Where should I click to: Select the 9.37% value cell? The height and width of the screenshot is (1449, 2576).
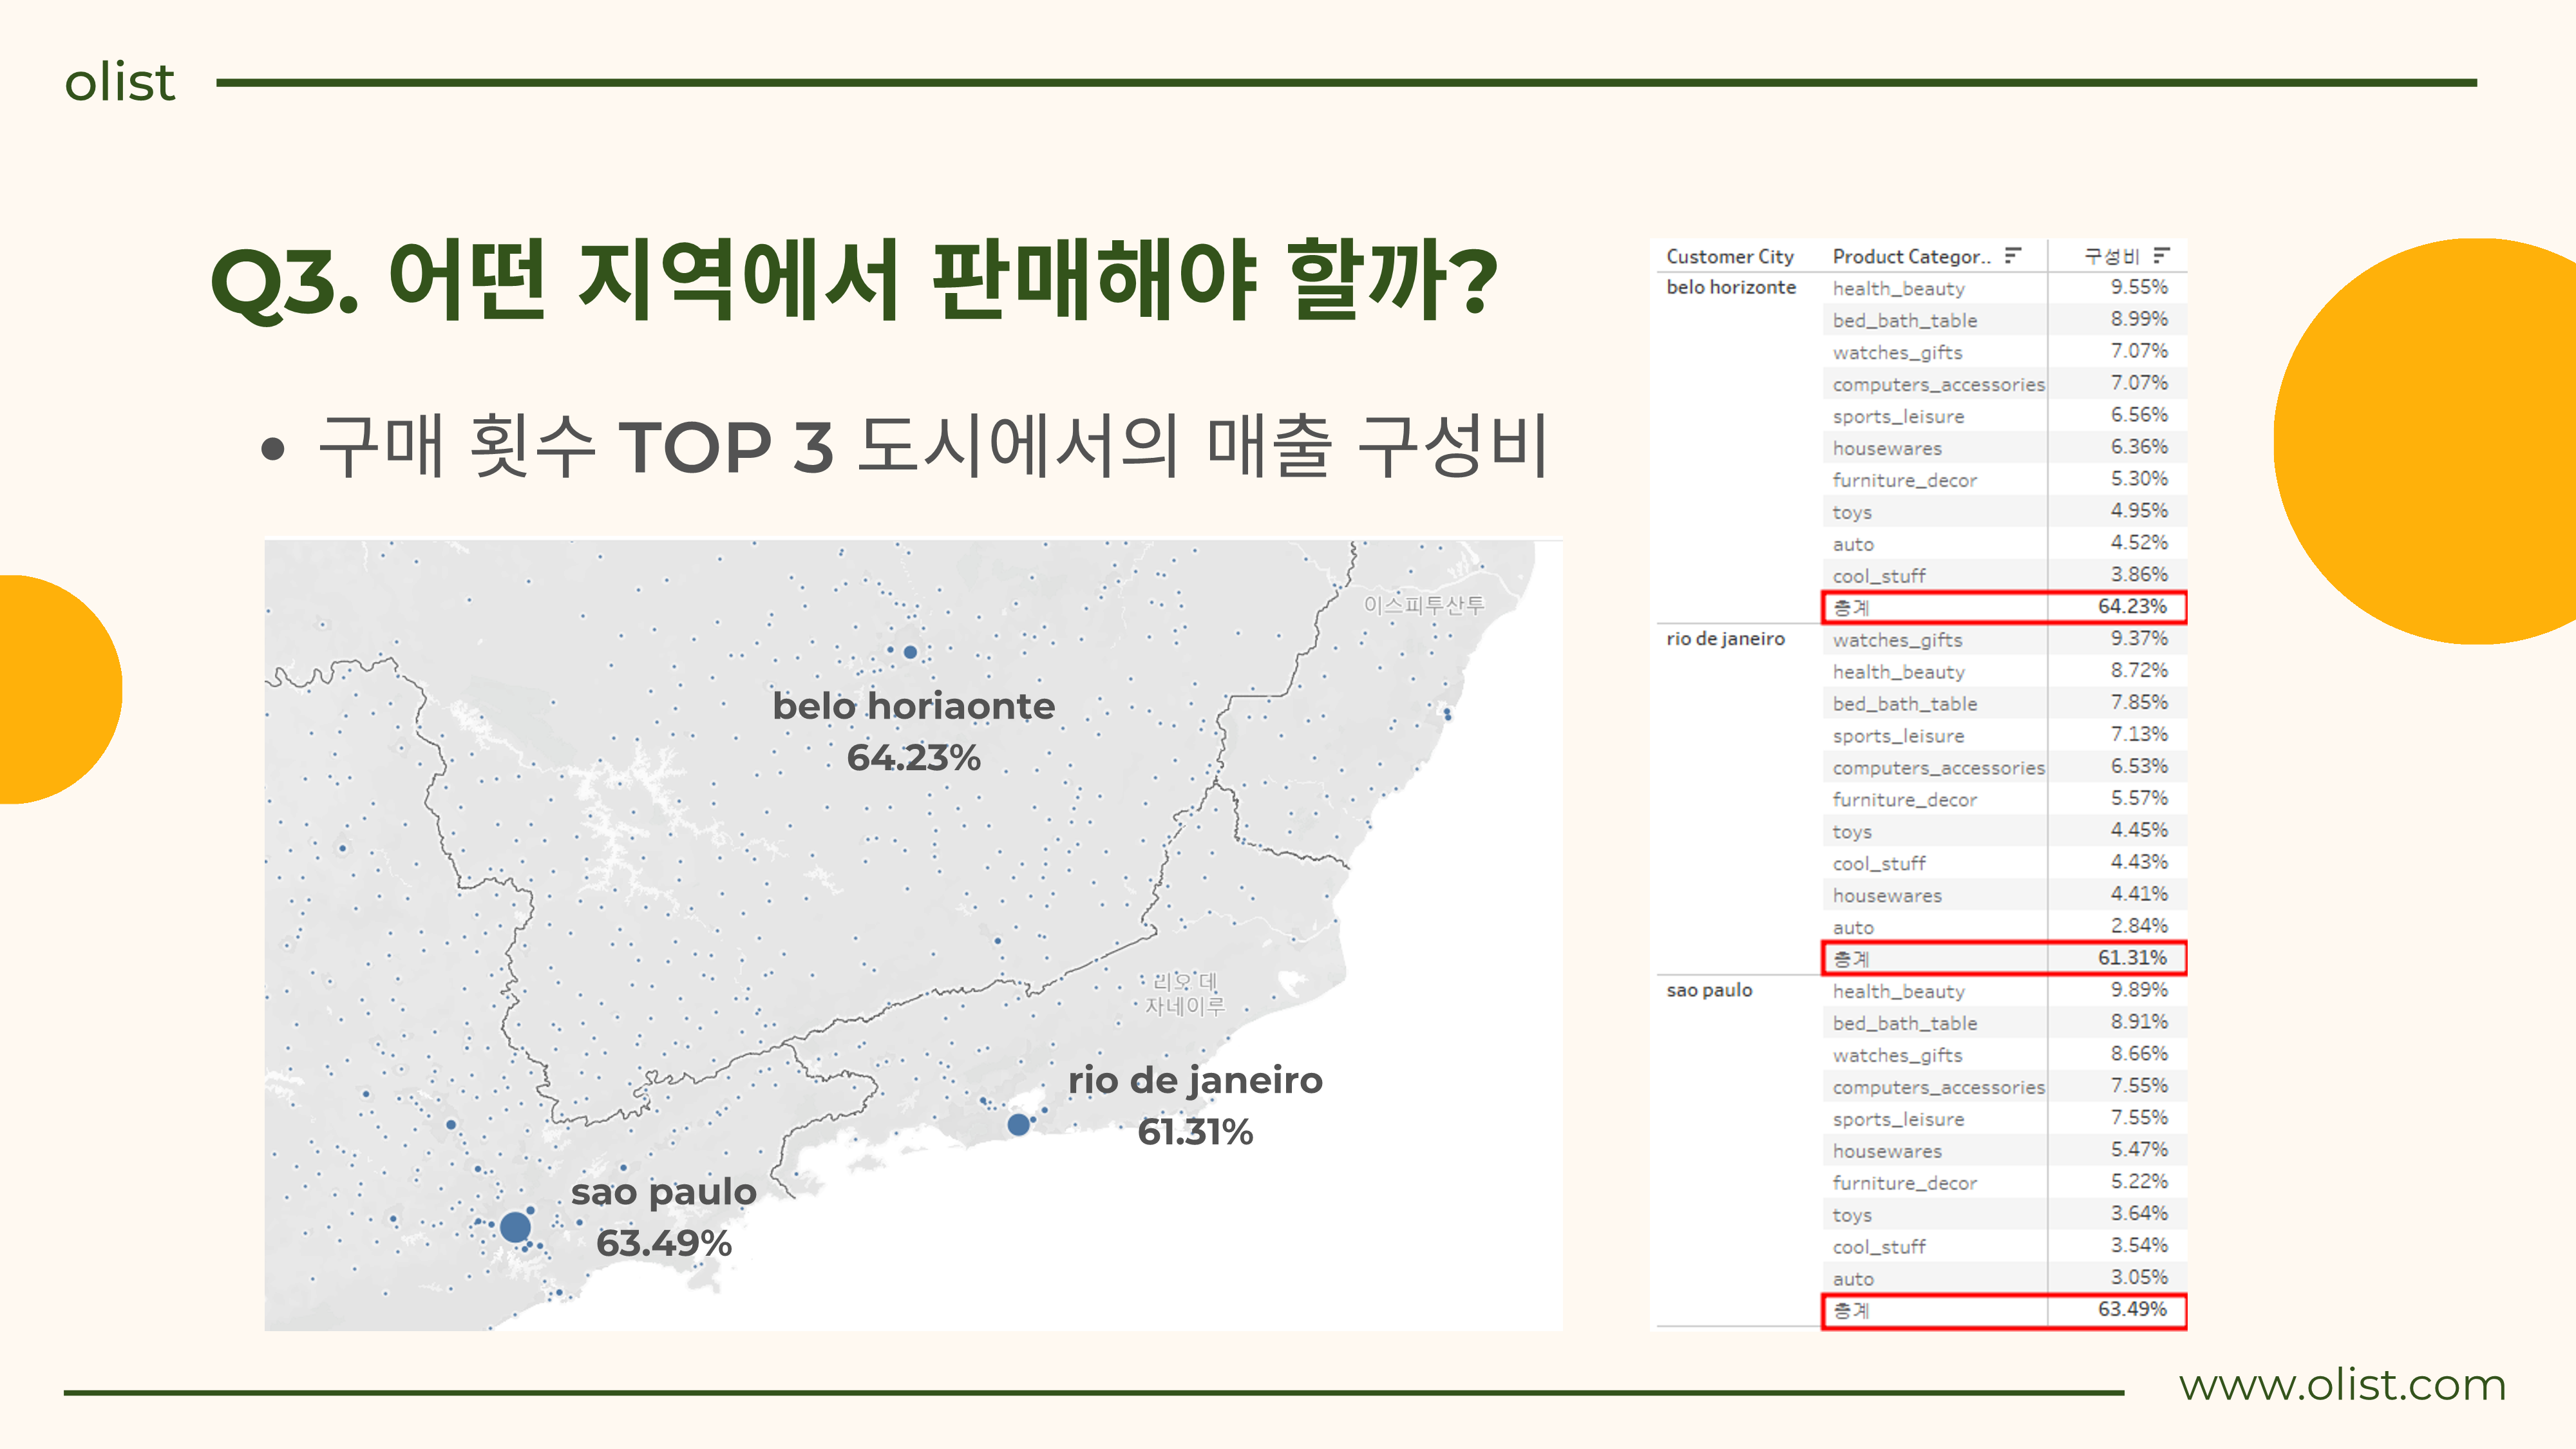pyautogui.click(x=2139, y=638)
